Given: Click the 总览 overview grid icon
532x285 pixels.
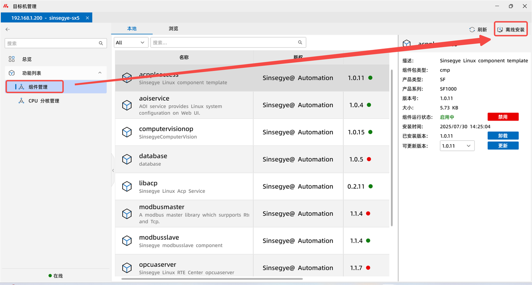Looking at the screenshot, I should coord(12,59).
